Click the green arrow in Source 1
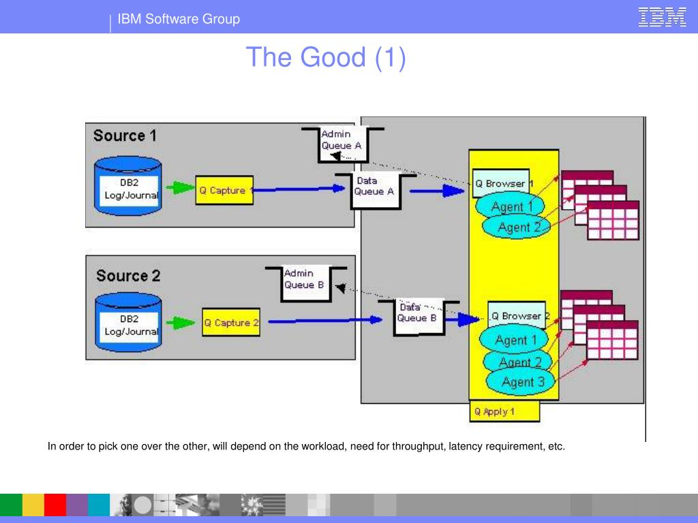 180,188
